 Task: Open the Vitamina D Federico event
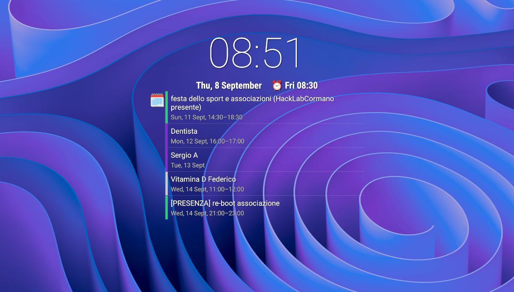[x=203, y=179]
